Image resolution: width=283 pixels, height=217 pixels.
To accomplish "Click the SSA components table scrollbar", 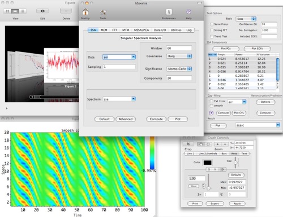I will (277, 69).
